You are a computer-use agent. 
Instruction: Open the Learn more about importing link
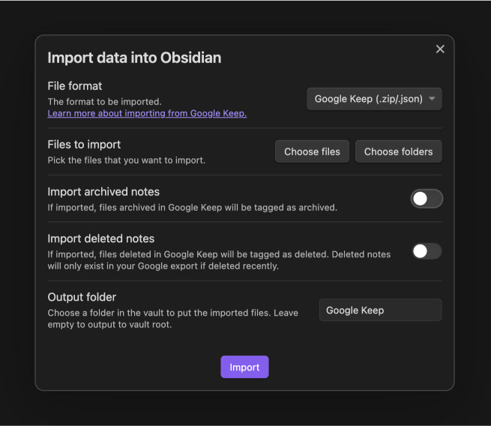(x=147, y=113)
